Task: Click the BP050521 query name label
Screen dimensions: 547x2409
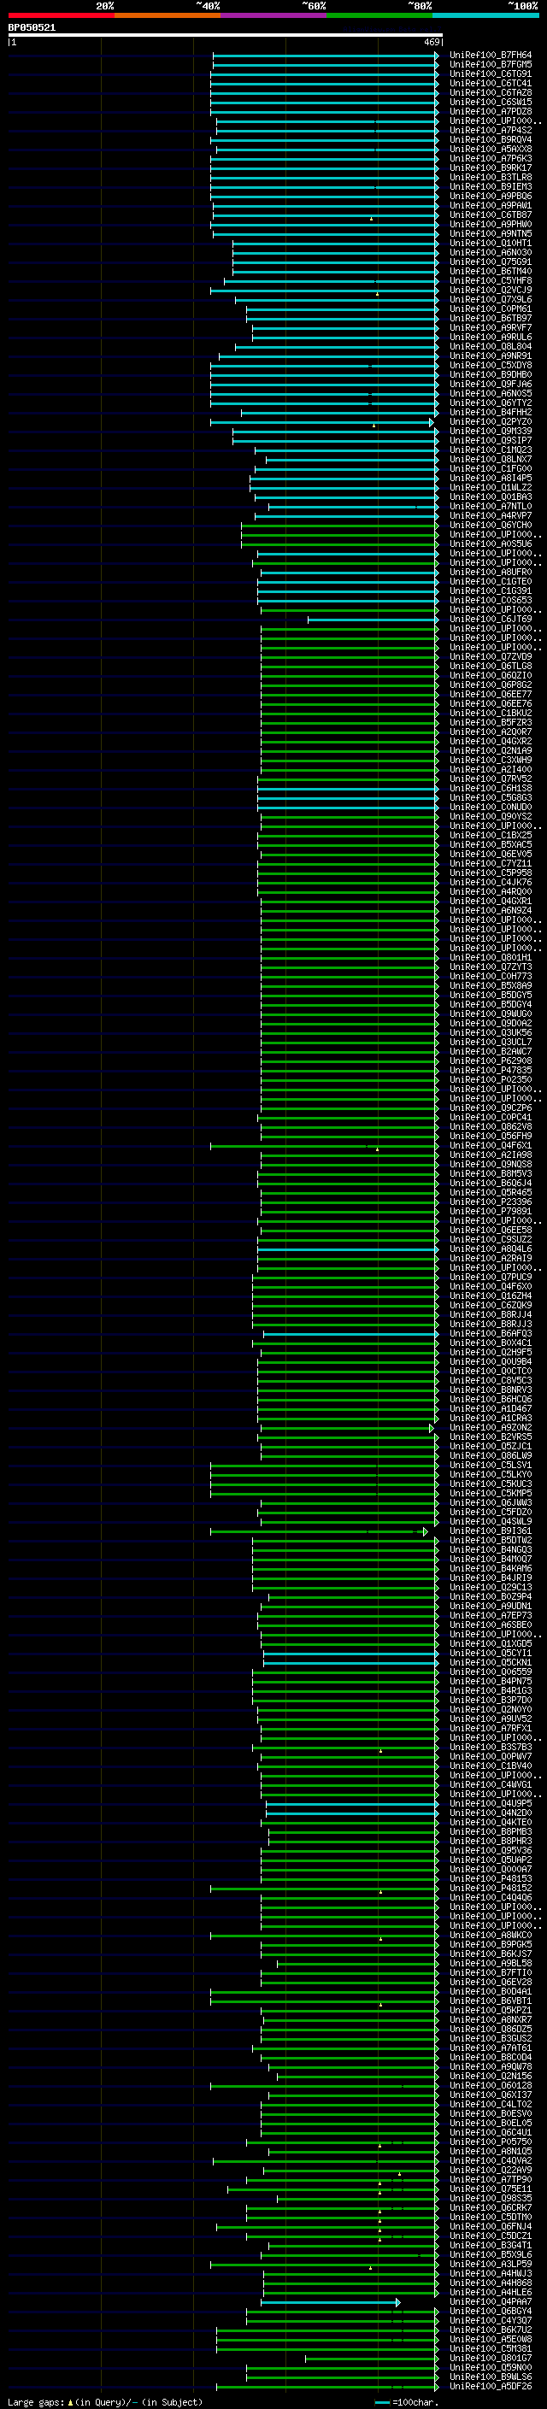Action: click(32, 28)
